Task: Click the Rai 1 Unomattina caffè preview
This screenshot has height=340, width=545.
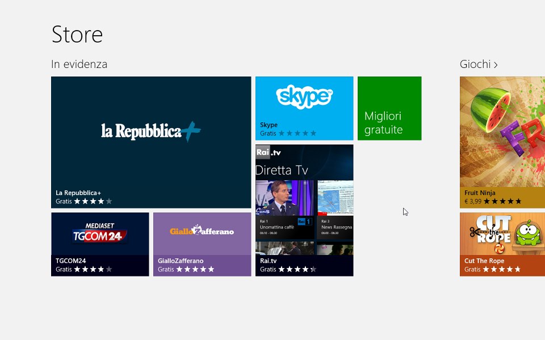Action: point(284,210)
